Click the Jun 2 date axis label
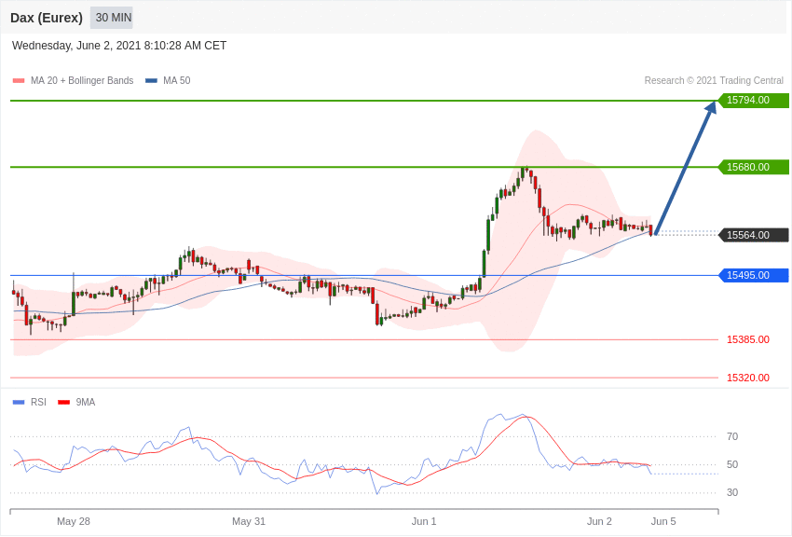 599,521
